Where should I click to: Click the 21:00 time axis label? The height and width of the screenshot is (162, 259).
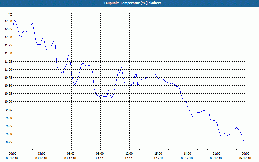217,154
